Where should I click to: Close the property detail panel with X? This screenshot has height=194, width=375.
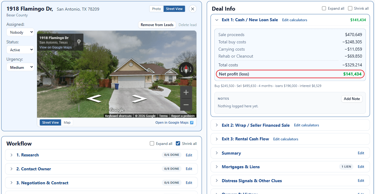click(x=193, y=9)
